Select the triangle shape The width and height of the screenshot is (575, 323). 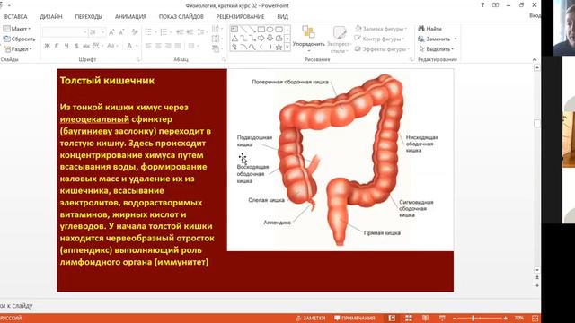[x=234, y=38]
